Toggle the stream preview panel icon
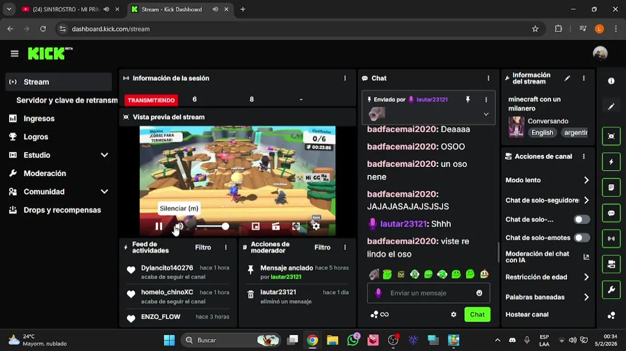This screenshot has width=626, height=351. click(611, 136)
